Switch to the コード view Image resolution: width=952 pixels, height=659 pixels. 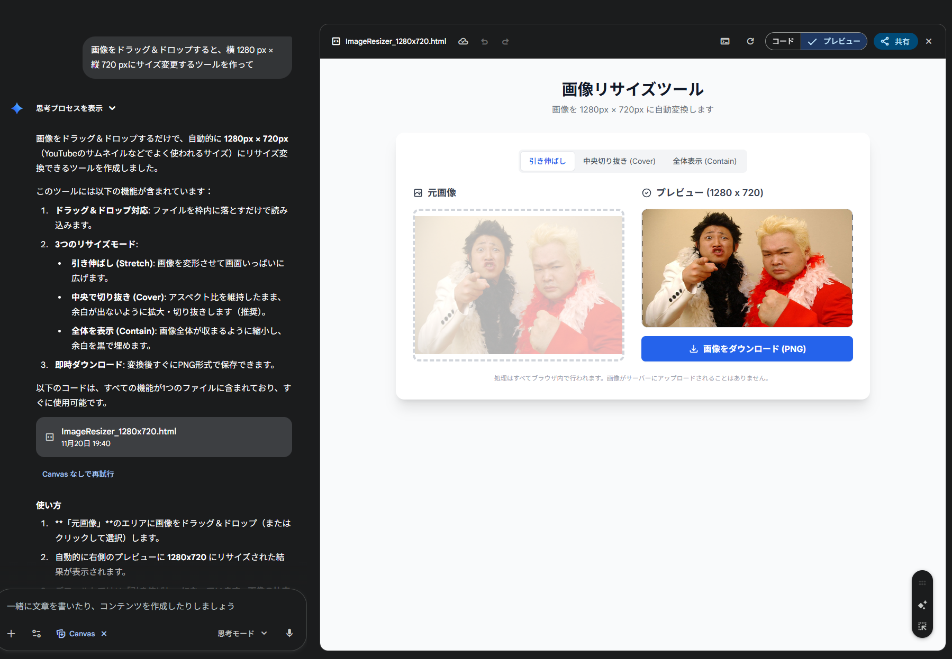[x=783, y=41]
